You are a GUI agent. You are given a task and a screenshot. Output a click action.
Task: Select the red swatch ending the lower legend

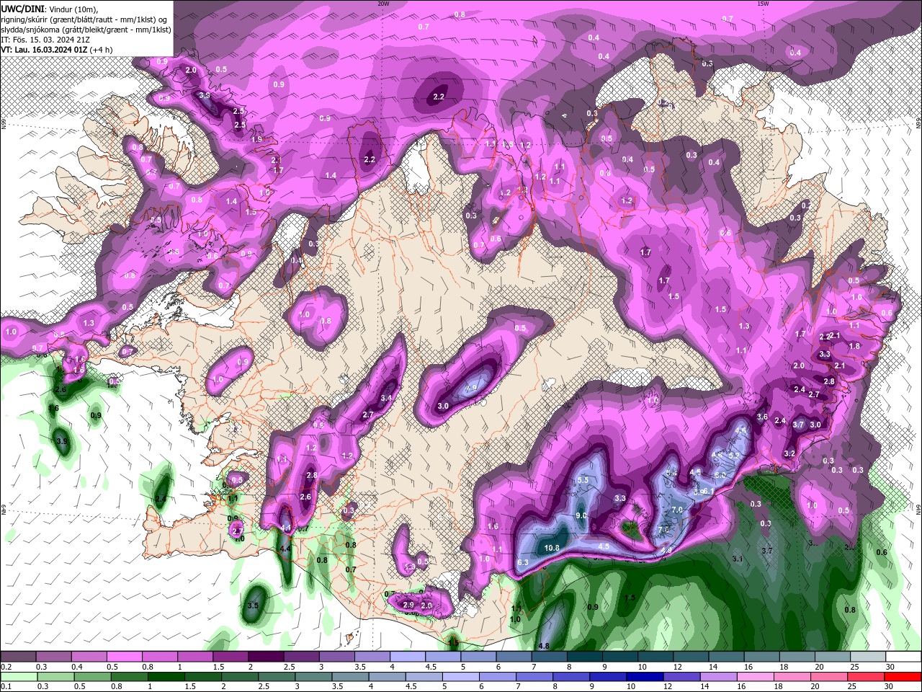coord(903,676)
